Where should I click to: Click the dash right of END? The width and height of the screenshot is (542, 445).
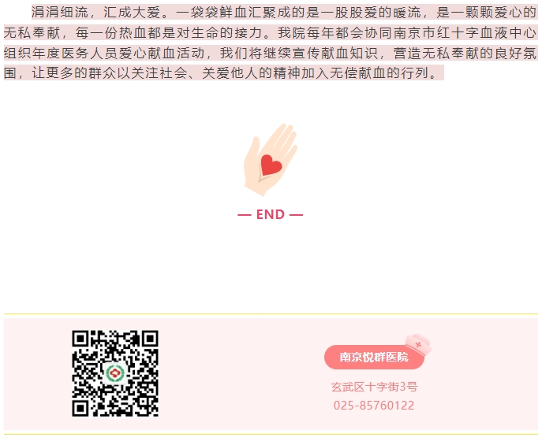296,215
